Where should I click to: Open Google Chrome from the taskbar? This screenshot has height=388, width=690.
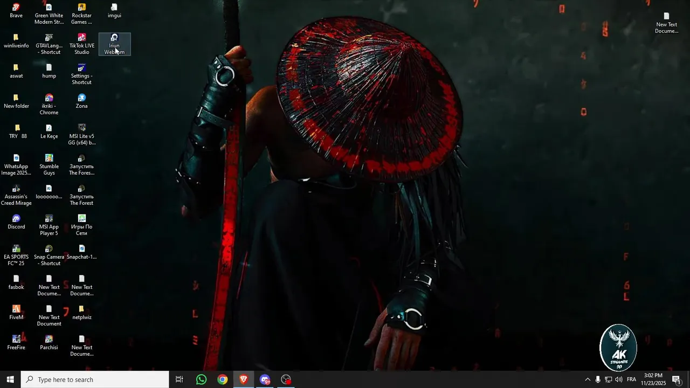[223, 379]
